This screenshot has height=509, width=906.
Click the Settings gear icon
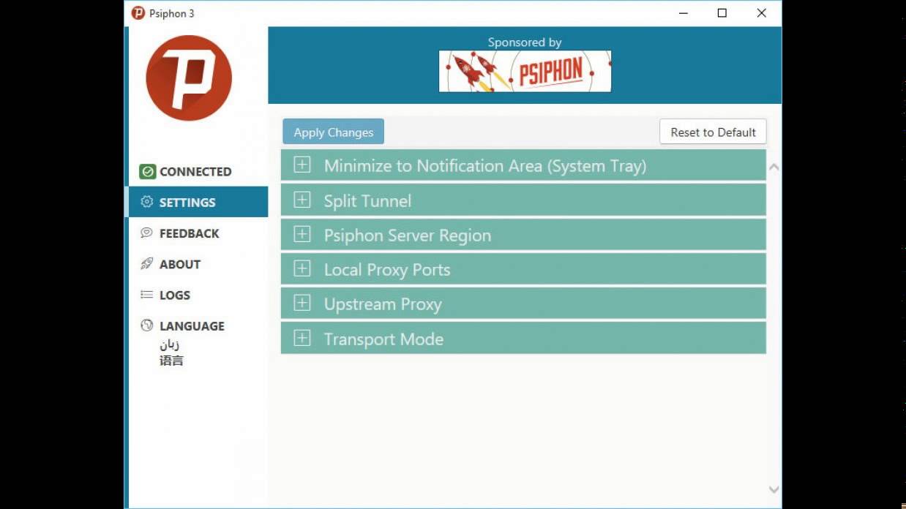147,202
